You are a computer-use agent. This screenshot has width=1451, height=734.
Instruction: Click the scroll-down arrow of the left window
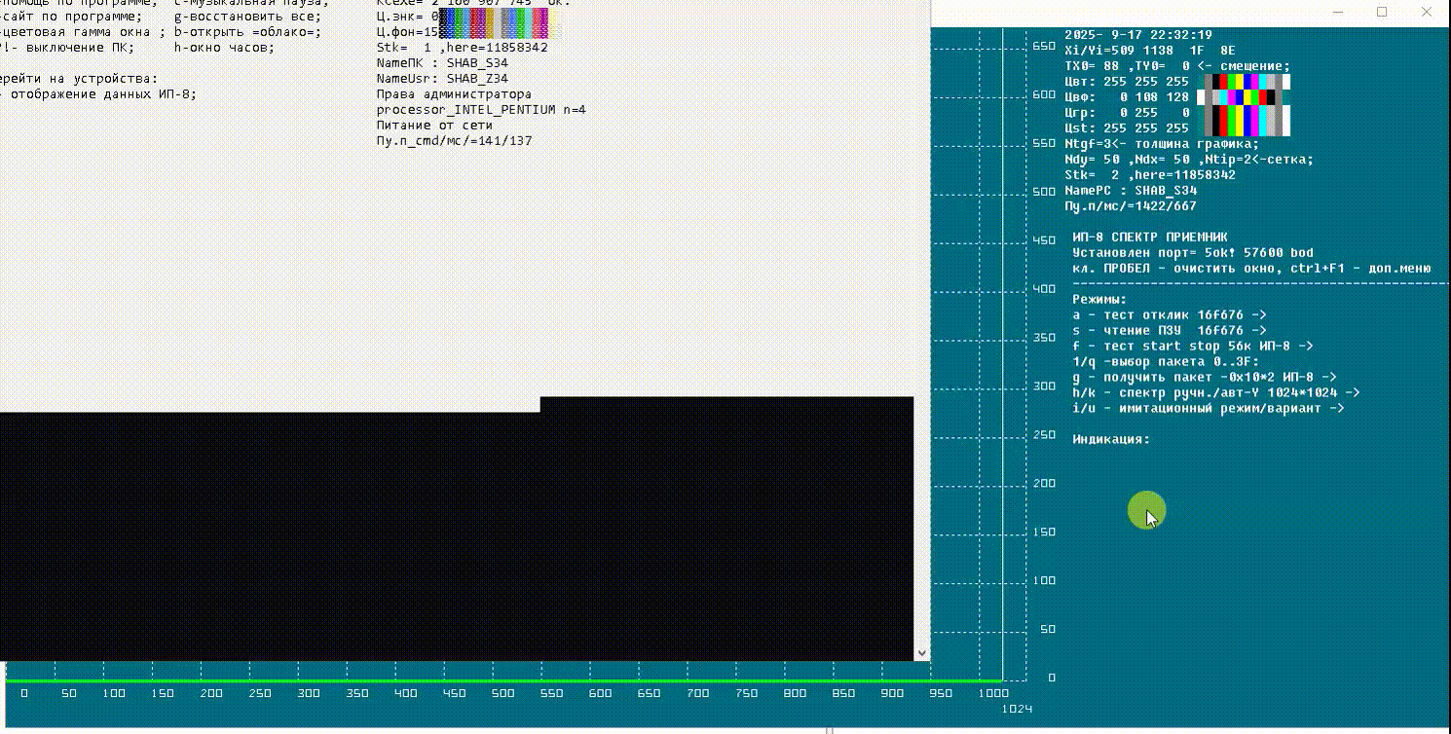pyautogui.click(x=922, y=653)
